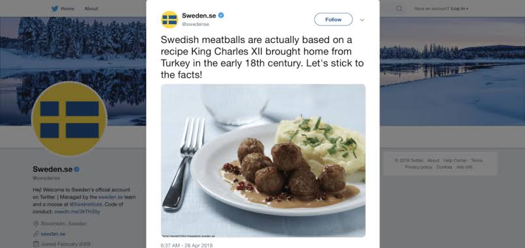
Task: Click the verified badge on the profile name
Action: point(77,169)
